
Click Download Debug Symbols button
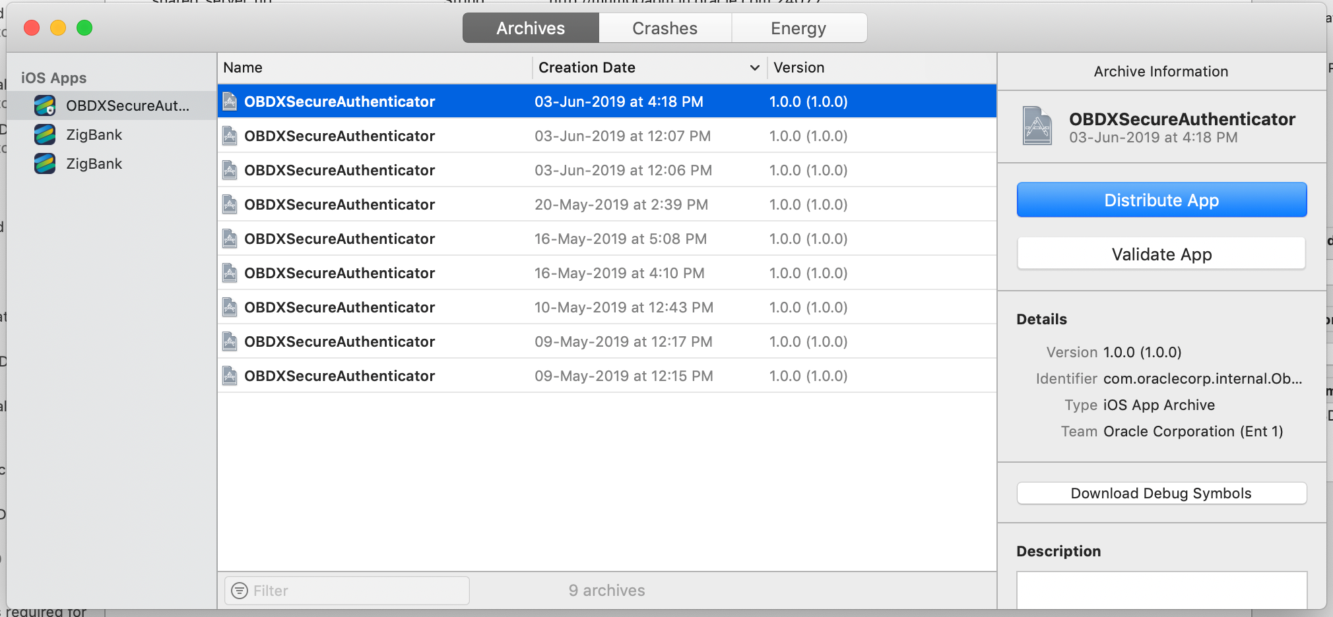pyautogui.click(x=1161, y=493)
